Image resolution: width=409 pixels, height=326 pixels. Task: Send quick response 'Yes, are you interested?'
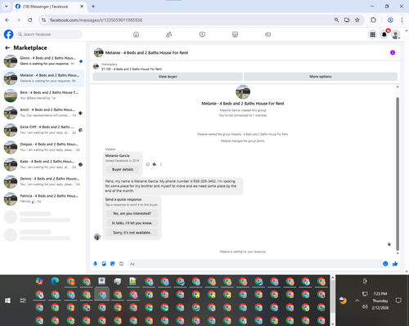132,213
